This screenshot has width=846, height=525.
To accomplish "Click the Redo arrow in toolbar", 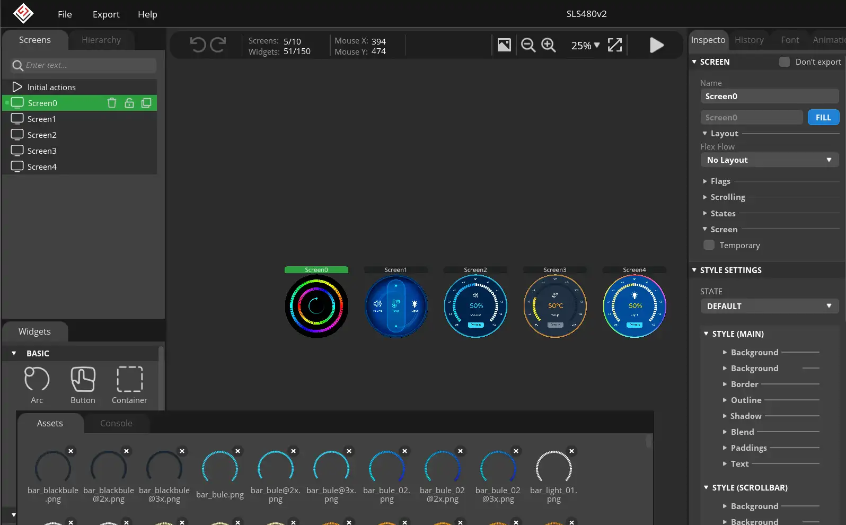I will click(218, 45).
